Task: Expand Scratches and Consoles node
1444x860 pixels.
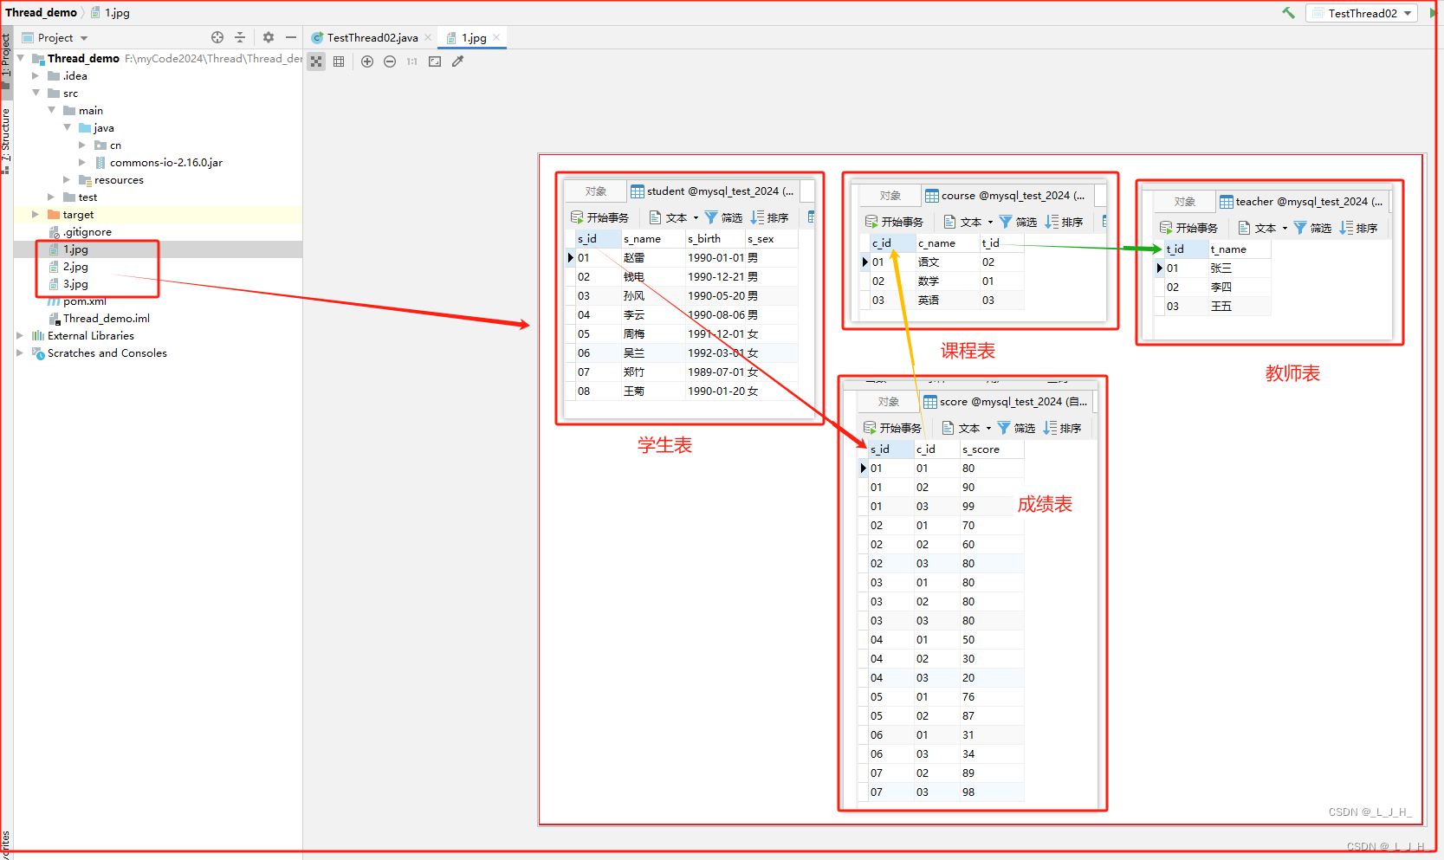Action: pos(20,352)
